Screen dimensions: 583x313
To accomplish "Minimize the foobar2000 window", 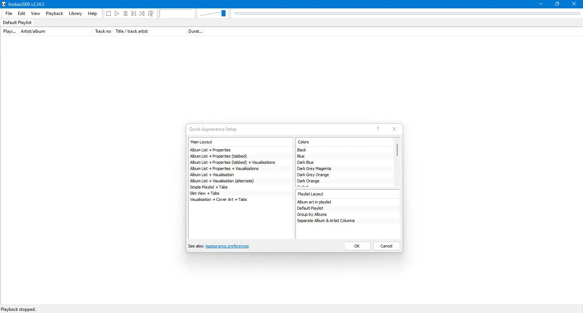I will pyautogui.click(x=541, y=4).
